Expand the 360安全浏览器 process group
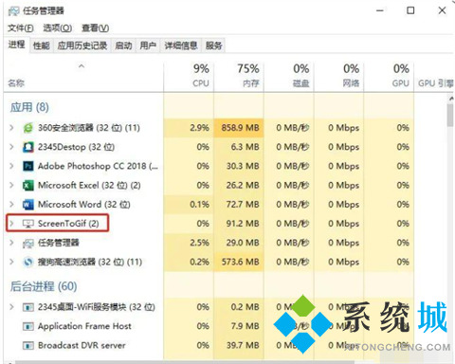Screen dimensions: 455x364 coord(11,128)
